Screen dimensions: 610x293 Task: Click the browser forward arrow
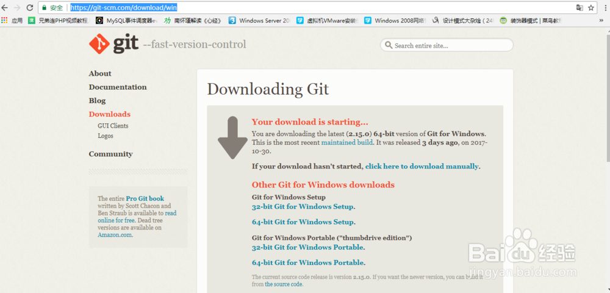[16, 7]
